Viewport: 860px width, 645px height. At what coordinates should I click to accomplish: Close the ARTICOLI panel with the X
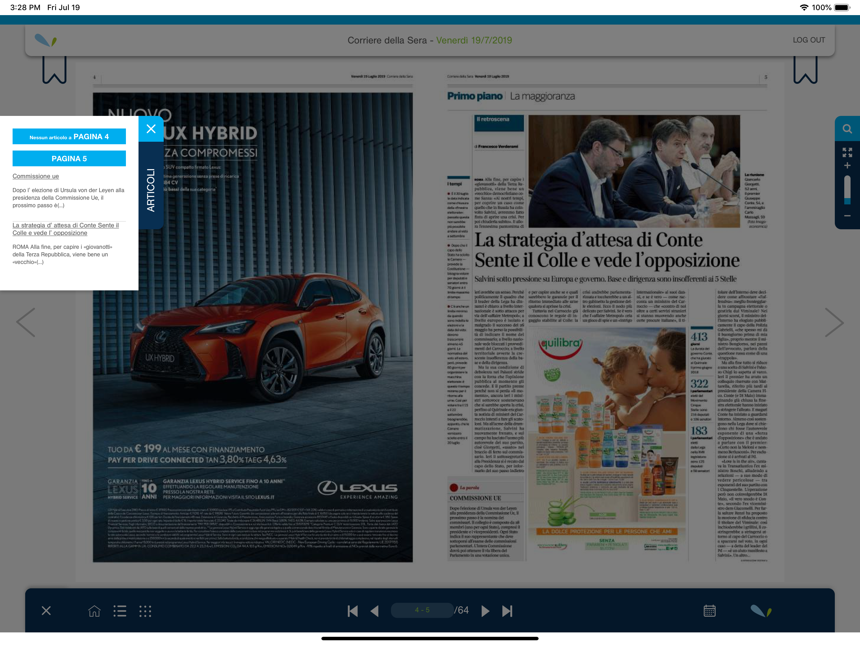pyautogui.click(x=151, y=129)
